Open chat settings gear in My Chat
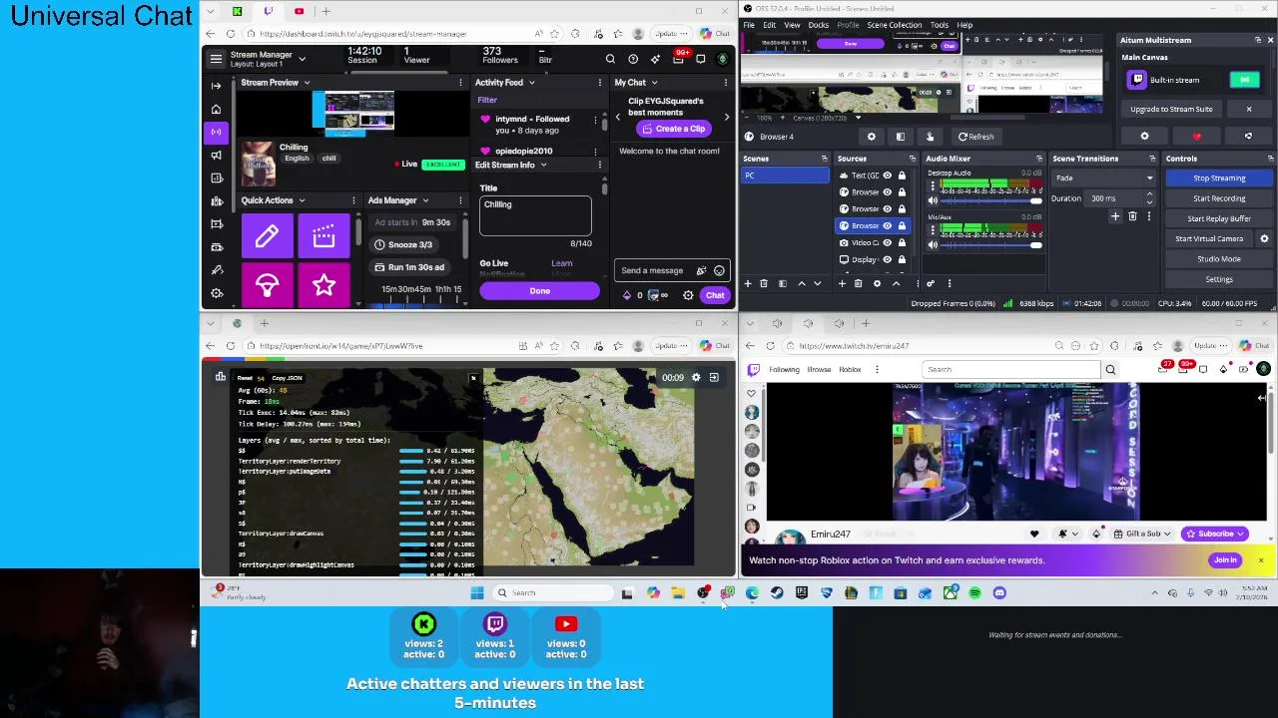Screen dimensions: 1278x718 (x=688, y=294)
